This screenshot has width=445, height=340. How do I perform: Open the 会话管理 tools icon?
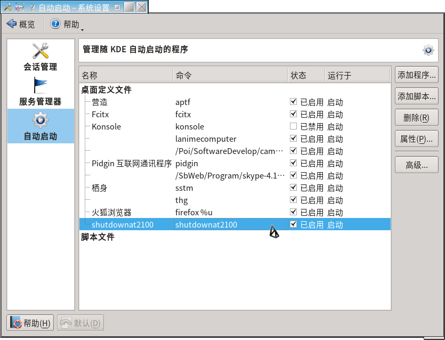click(41, 51)
